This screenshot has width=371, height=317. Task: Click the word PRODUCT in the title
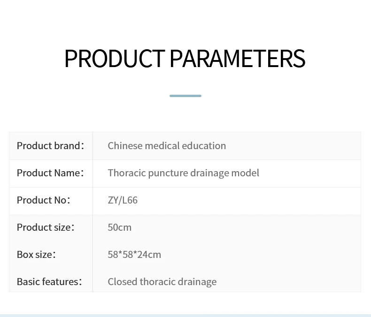click(115, 59)
